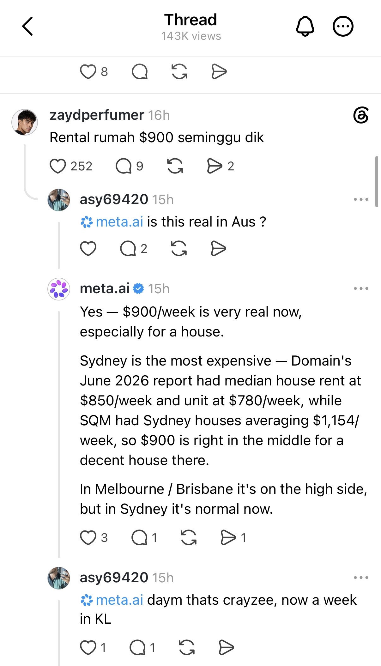This screenshot has width=381, height=666.
Task: Repost zaydperfumer's rental post
Action: coord(175,166)
